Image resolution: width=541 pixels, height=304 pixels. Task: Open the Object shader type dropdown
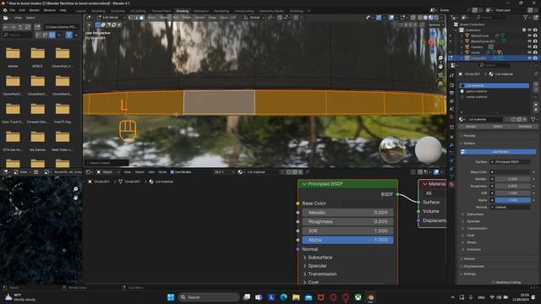[107, 172]
